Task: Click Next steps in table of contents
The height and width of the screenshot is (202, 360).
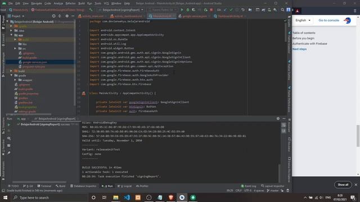Action: 299,49
